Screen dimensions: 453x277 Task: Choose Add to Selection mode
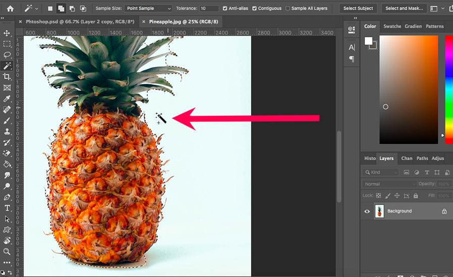[61, 9]
